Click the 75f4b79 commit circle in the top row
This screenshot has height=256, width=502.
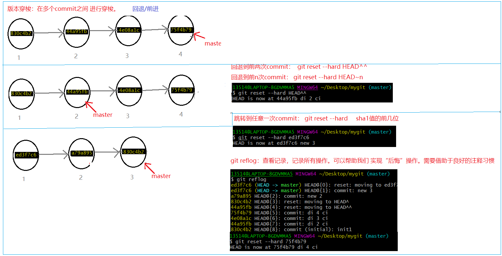pyautogui.click(x=181, y=30)
